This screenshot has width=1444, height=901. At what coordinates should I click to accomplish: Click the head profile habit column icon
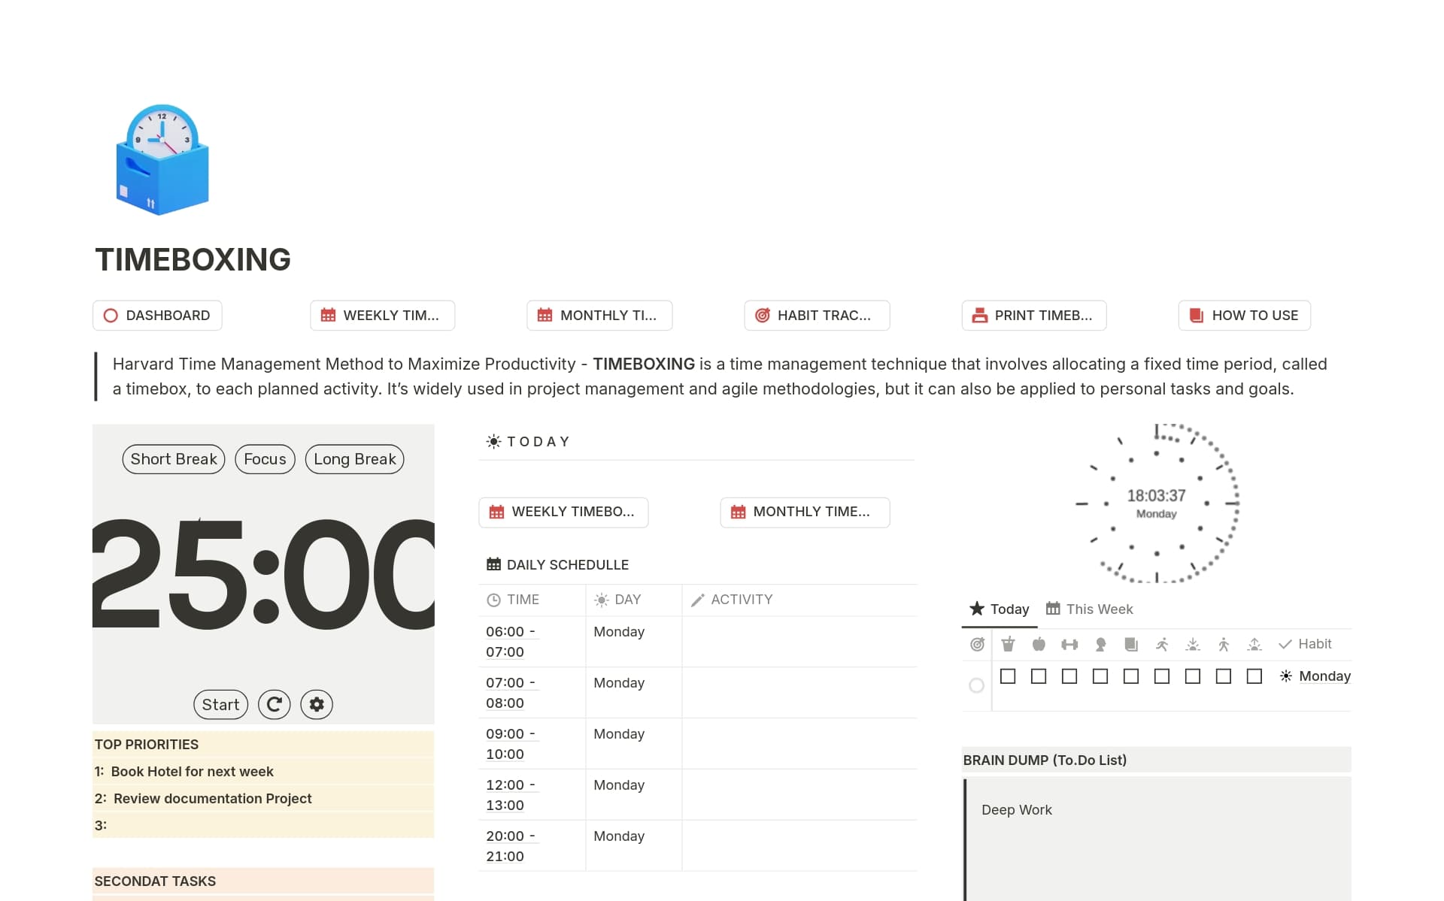[1100, 644]
